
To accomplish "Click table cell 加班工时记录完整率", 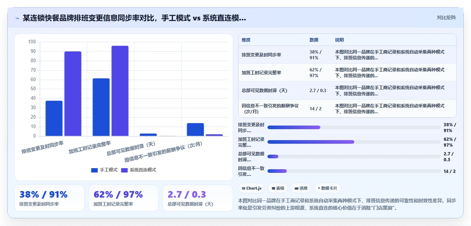I will pos(261,73).
